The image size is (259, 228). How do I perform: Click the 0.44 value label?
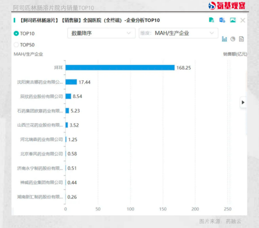[x=72, y=182]
